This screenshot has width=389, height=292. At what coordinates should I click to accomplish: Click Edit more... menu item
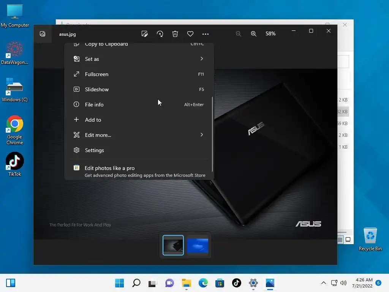tap(139, 135)
